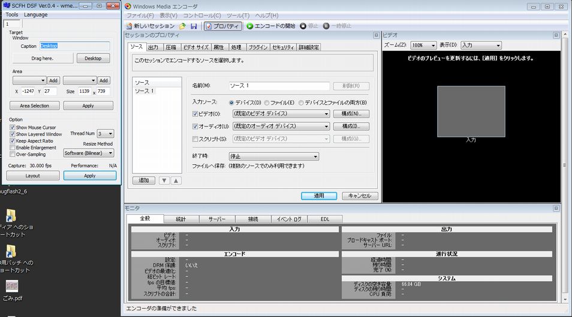Click the Desktop button in SCFH DSF
The width and height of the screenshot is (572, 317).
click(x=93, y=58)
